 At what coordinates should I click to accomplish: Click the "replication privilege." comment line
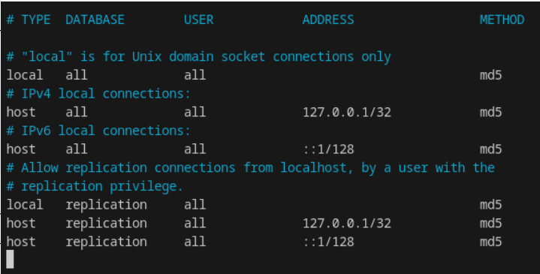pos(95,187)
